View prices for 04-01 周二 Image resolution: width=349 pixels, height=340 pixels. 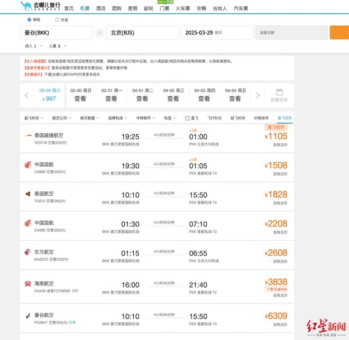[142, 95]
